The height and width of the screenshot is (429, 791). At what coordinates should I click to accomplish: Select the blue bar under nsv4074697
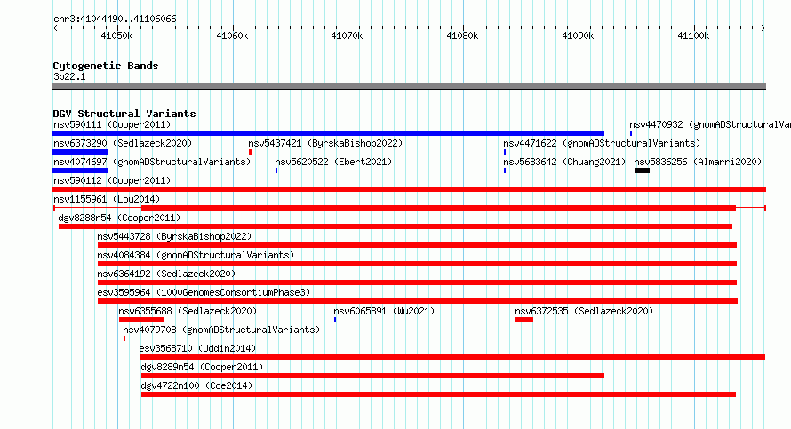(80, 171)
